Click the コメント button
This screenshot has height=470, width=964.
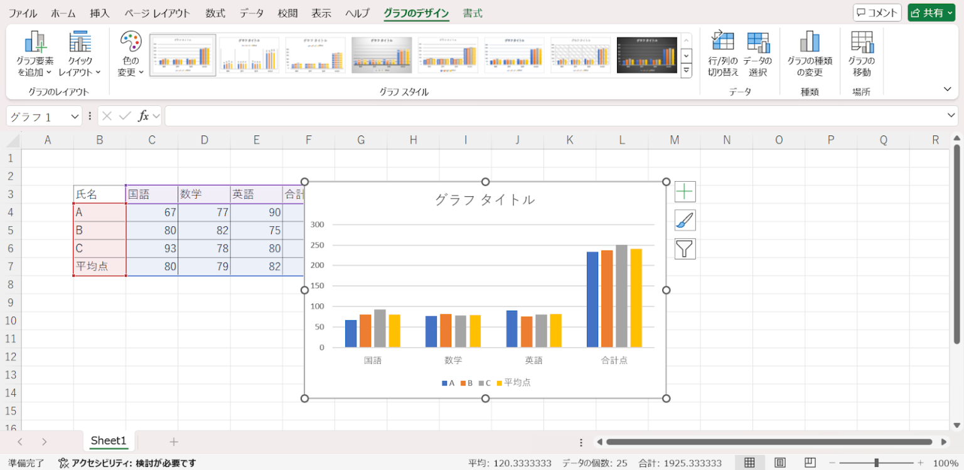877,13
